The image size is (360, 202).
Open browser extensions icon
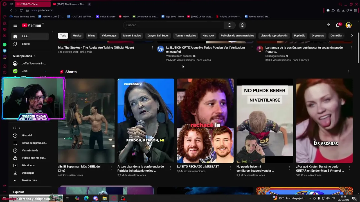pyautogui.click(x=333, y=10)
